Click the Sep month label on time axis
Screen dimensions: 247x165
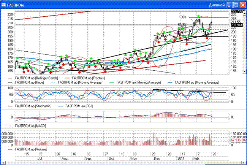click(88, 159)
